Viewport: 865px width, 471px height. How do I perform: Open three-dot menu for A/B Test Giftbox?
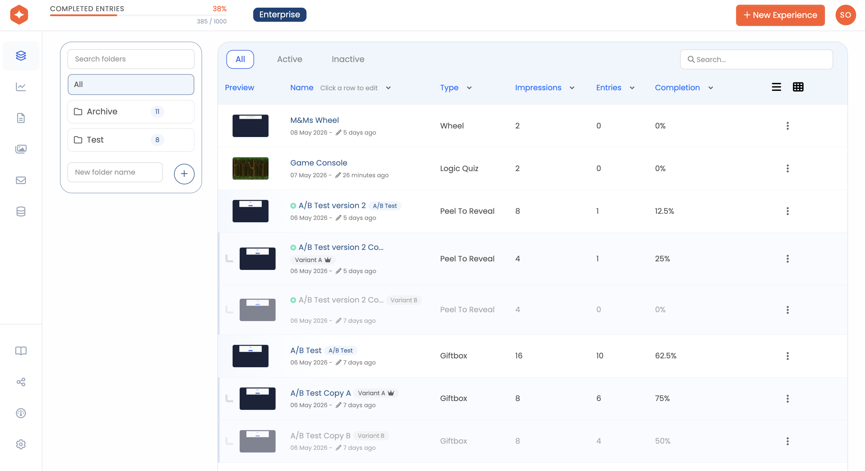click(x=788, y=356)
